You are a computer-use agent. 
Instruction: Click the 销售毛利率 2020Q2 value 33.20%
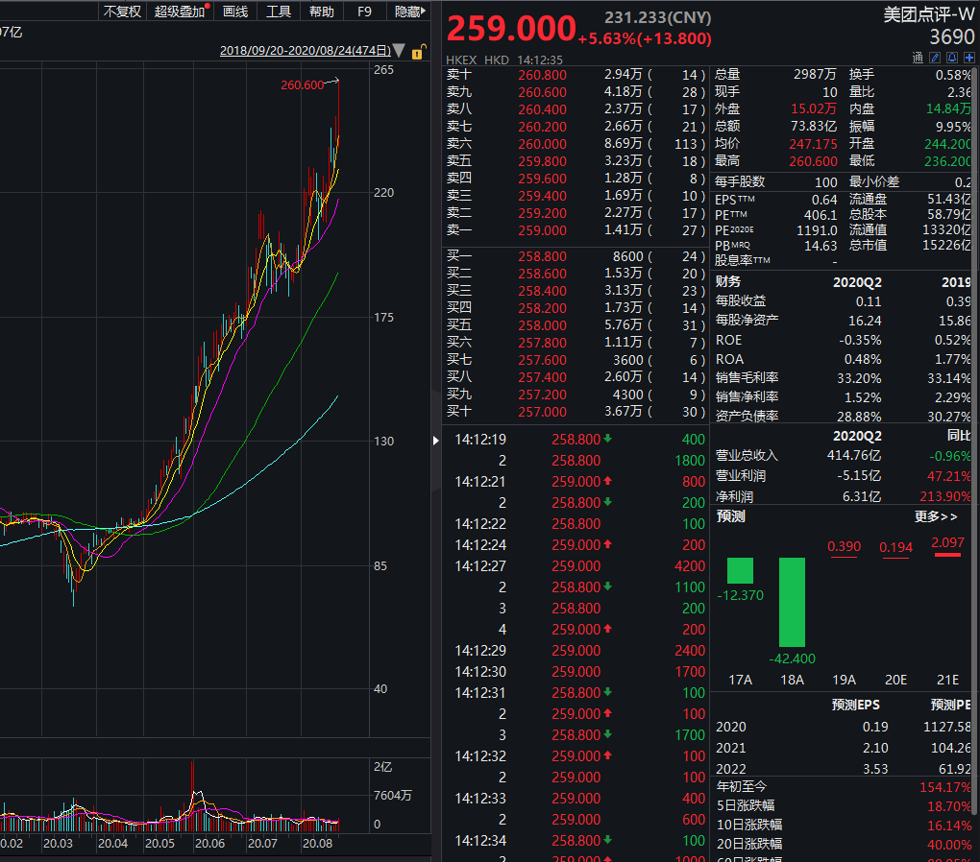[x=859, y=378]
